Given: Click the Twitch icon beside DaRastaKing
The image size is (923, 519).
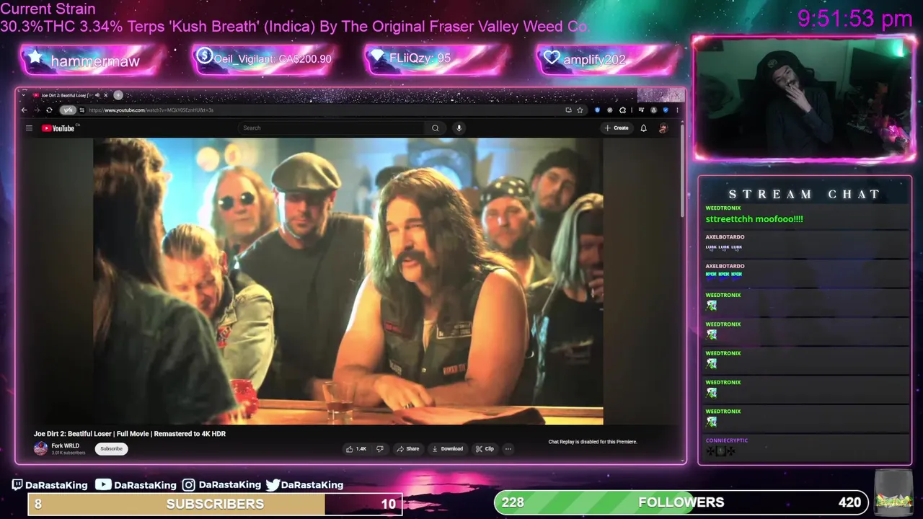Looking at the screenshot, I should coord(17,485).
